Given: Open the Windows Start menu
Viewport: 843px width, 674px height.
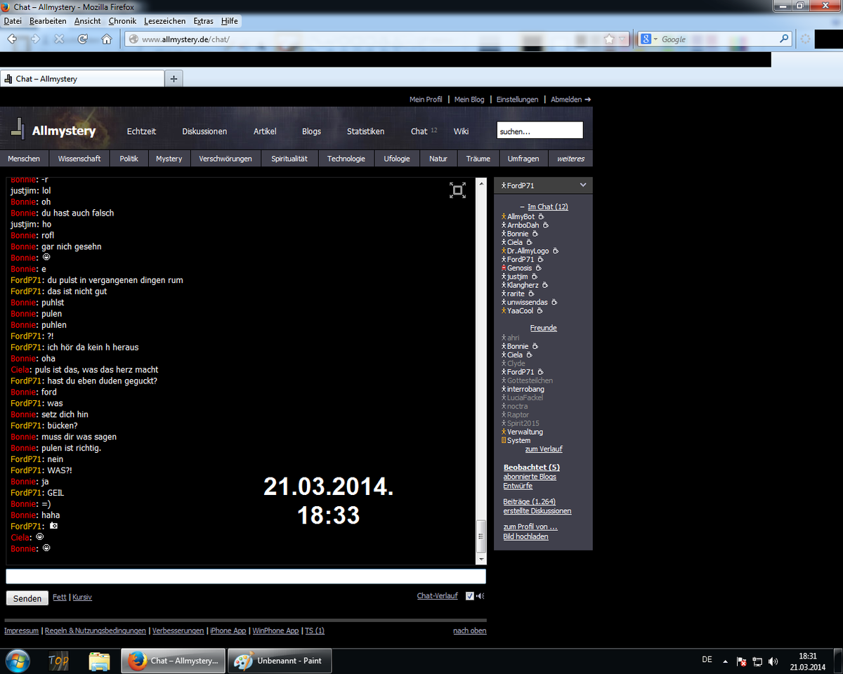Looking at the screenshot, I should 18,661.
